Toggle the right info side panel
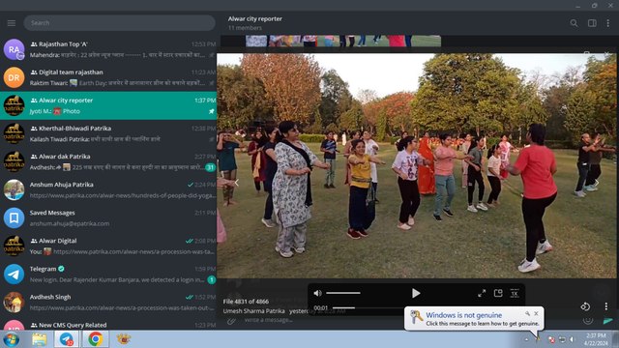 (592, 23)
